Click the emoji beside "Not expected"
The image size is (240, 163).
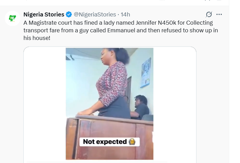click(x=132, y=141)
